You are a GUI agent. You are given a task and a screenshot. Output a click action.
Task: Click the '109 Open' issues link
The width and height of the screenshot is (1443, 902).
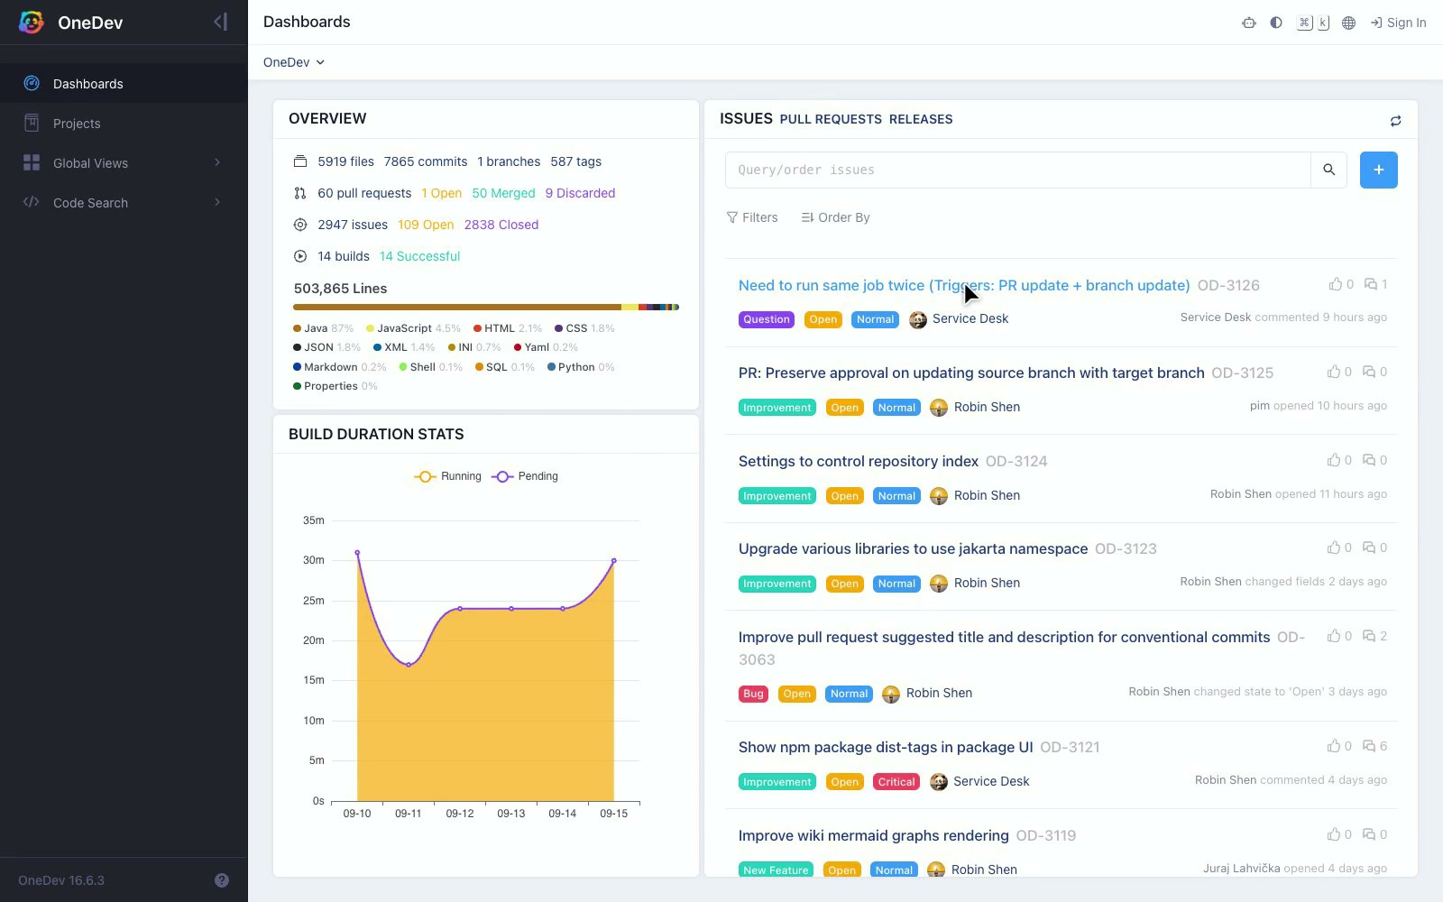(x=426, y=225)
